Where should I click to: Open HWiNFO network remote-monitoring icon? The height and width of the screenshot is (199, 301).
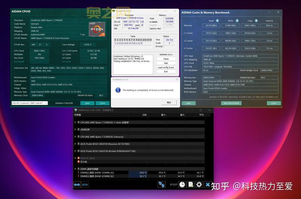click(161, 185)
